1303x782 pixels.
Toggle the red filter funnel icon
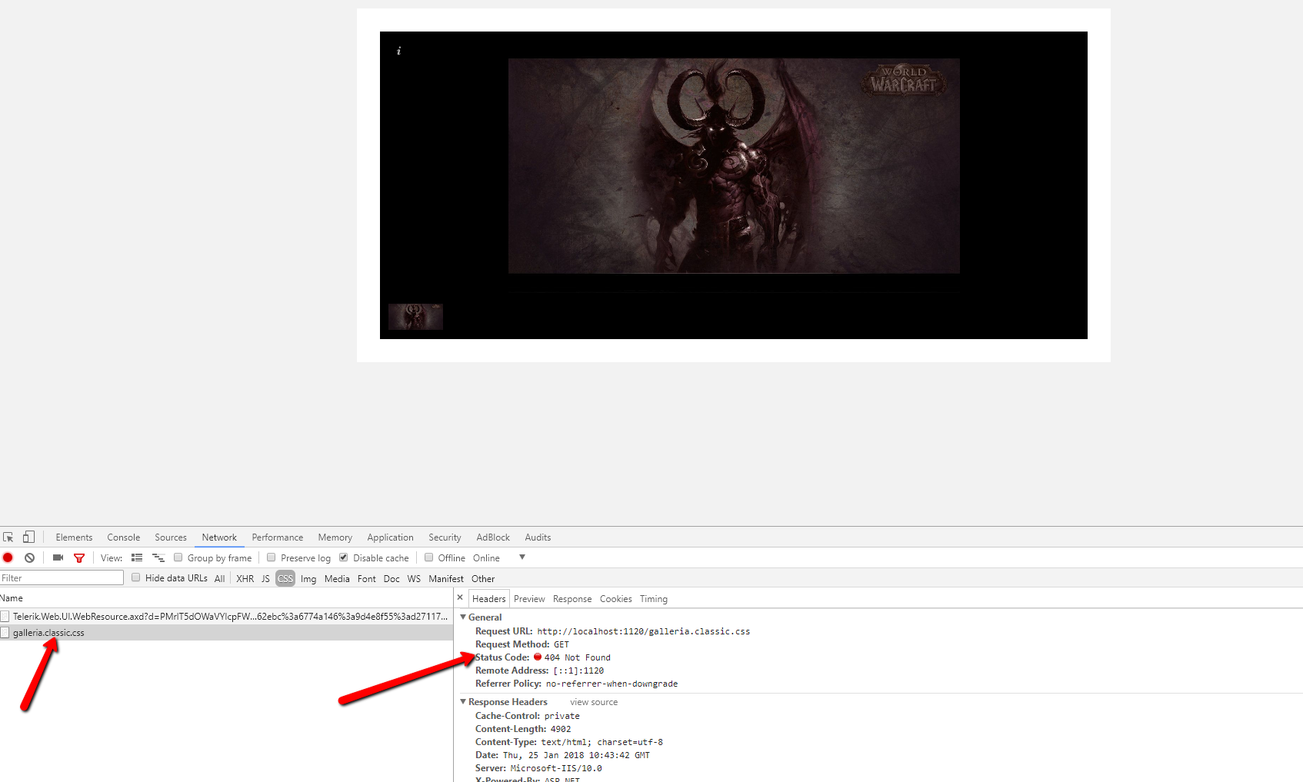78,557
